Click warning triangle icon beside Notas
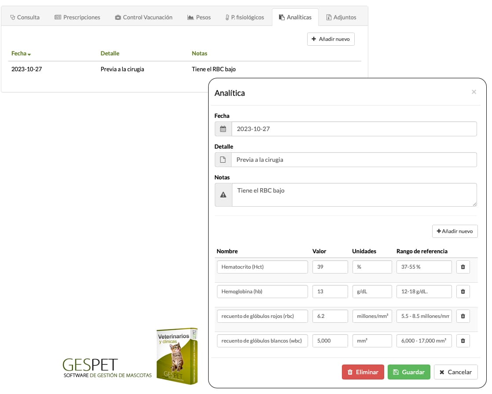 (224, 195)
